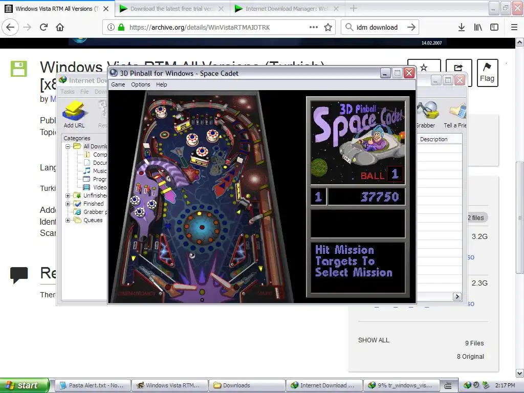Collapse the All Downloads tree node in IDM
Screen dimensions: 524x393
(68, 146)
